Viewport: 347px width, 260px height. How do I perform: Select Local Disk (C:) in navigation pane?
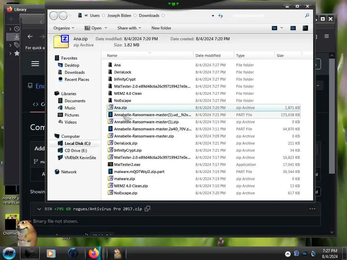pyautogui.click(x=78, y=144)
